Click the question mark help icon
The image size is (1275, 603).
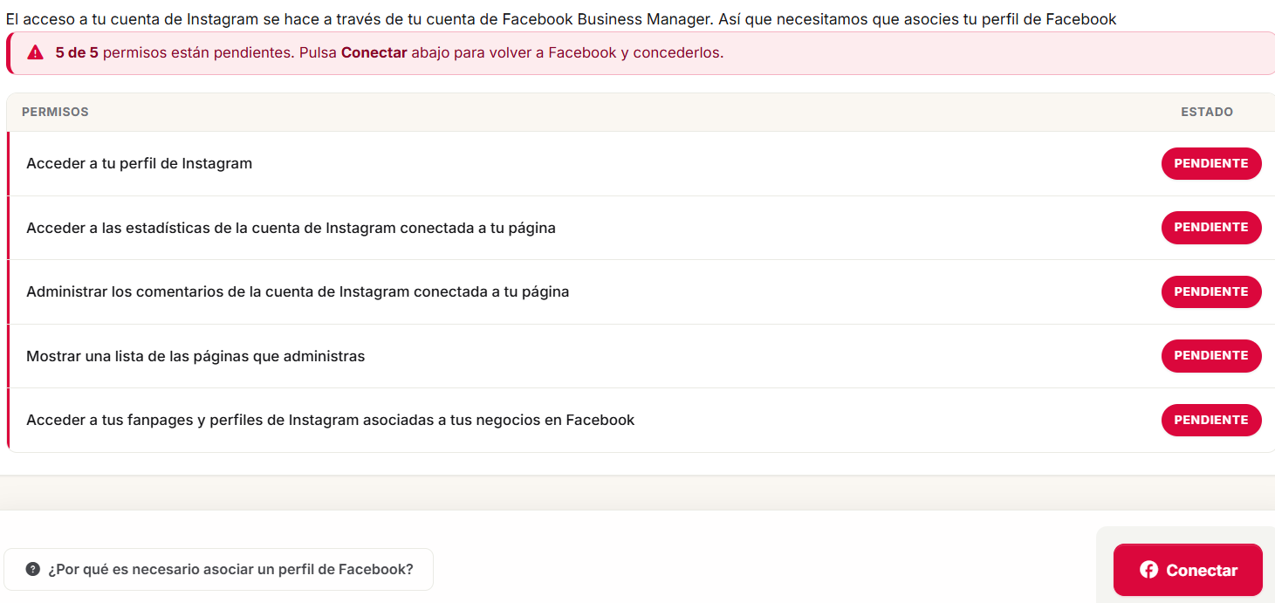coord(33,569)
